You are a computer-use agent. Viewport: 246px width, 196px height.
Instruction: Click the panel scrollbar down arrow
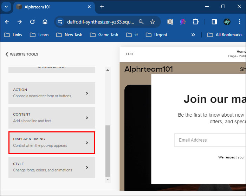coord(108,179)
